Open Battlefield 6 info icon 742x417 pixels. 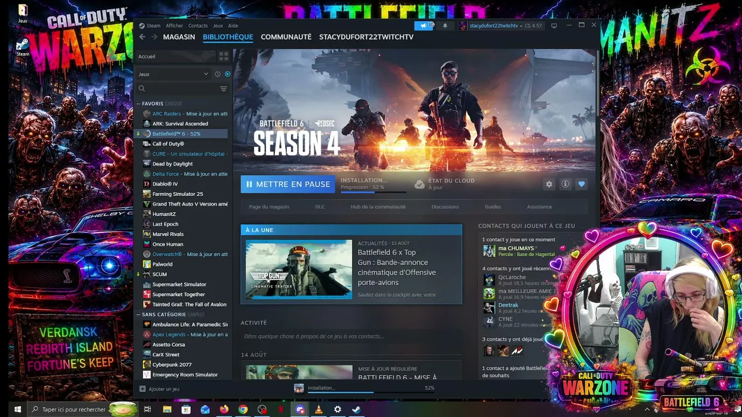[x=565, y=184]
